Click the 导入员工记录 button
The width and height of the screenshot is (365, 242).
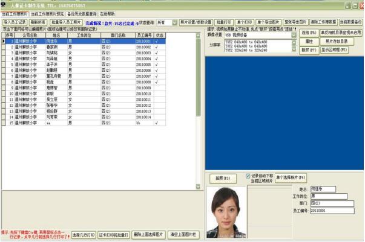pos(14,22)
